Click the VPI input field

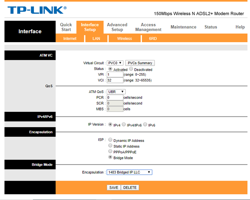[x=115, y=75]
